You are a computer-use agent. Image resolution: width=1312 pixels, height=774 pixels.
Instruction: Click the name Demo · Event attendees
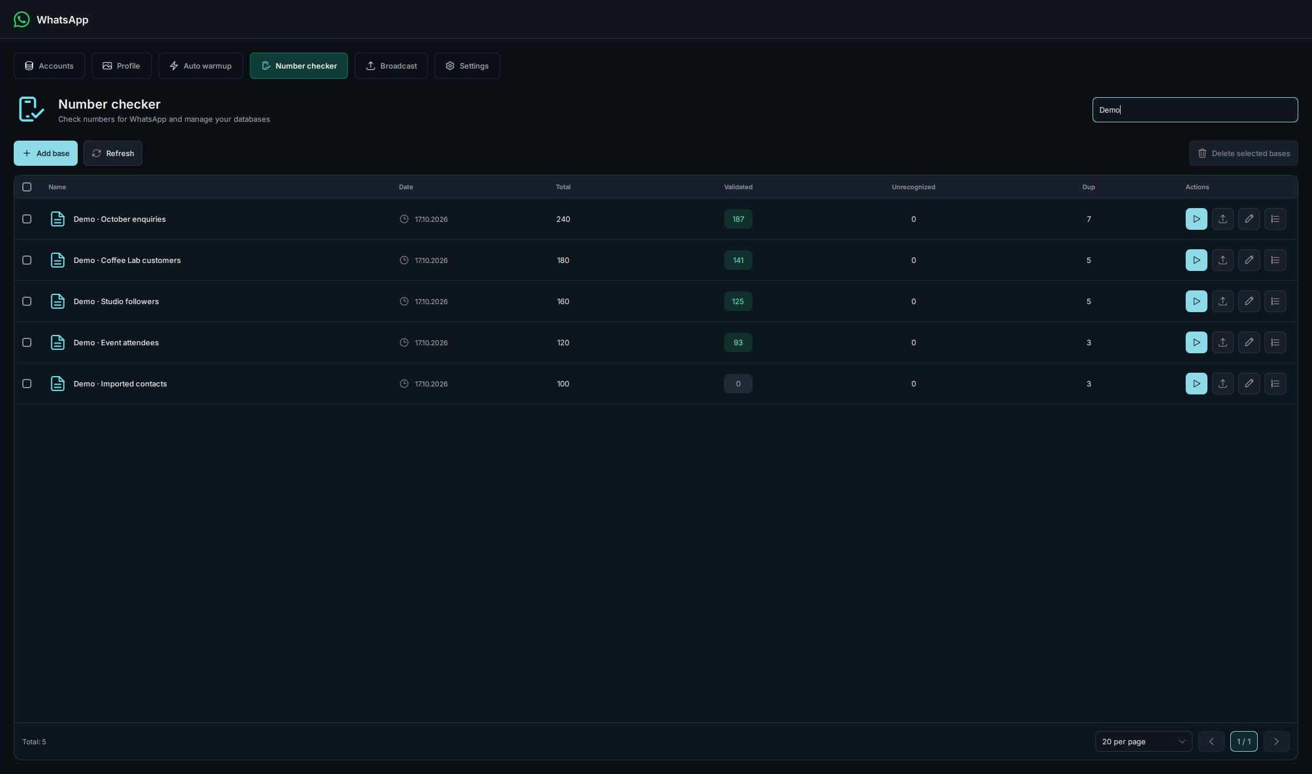(x=116, y=342)
